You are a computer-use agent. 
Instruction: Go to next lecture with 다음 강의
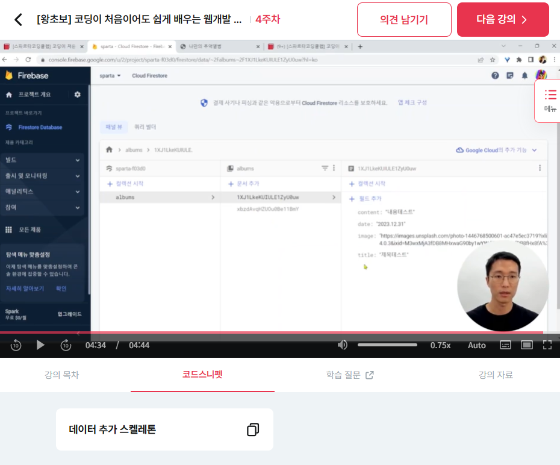click(503, 19)
